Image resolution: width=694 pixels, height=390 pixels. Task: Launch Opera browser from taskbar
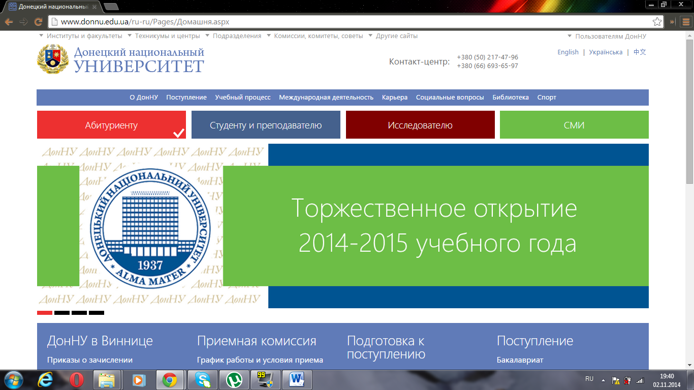click(x=77, y=380)
